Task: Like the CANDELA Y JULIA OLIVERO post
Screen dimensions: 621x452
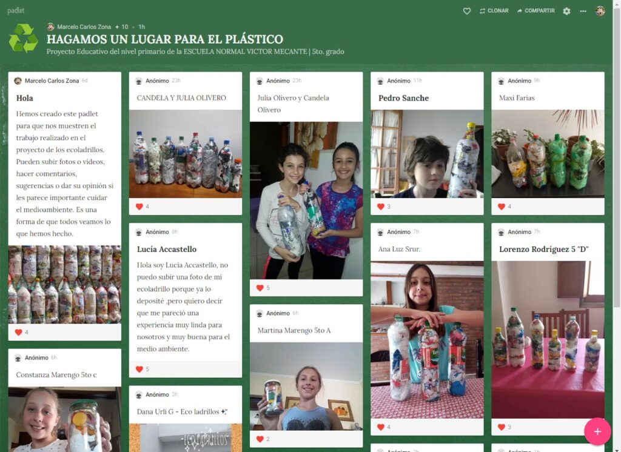Action: (139, 206)
